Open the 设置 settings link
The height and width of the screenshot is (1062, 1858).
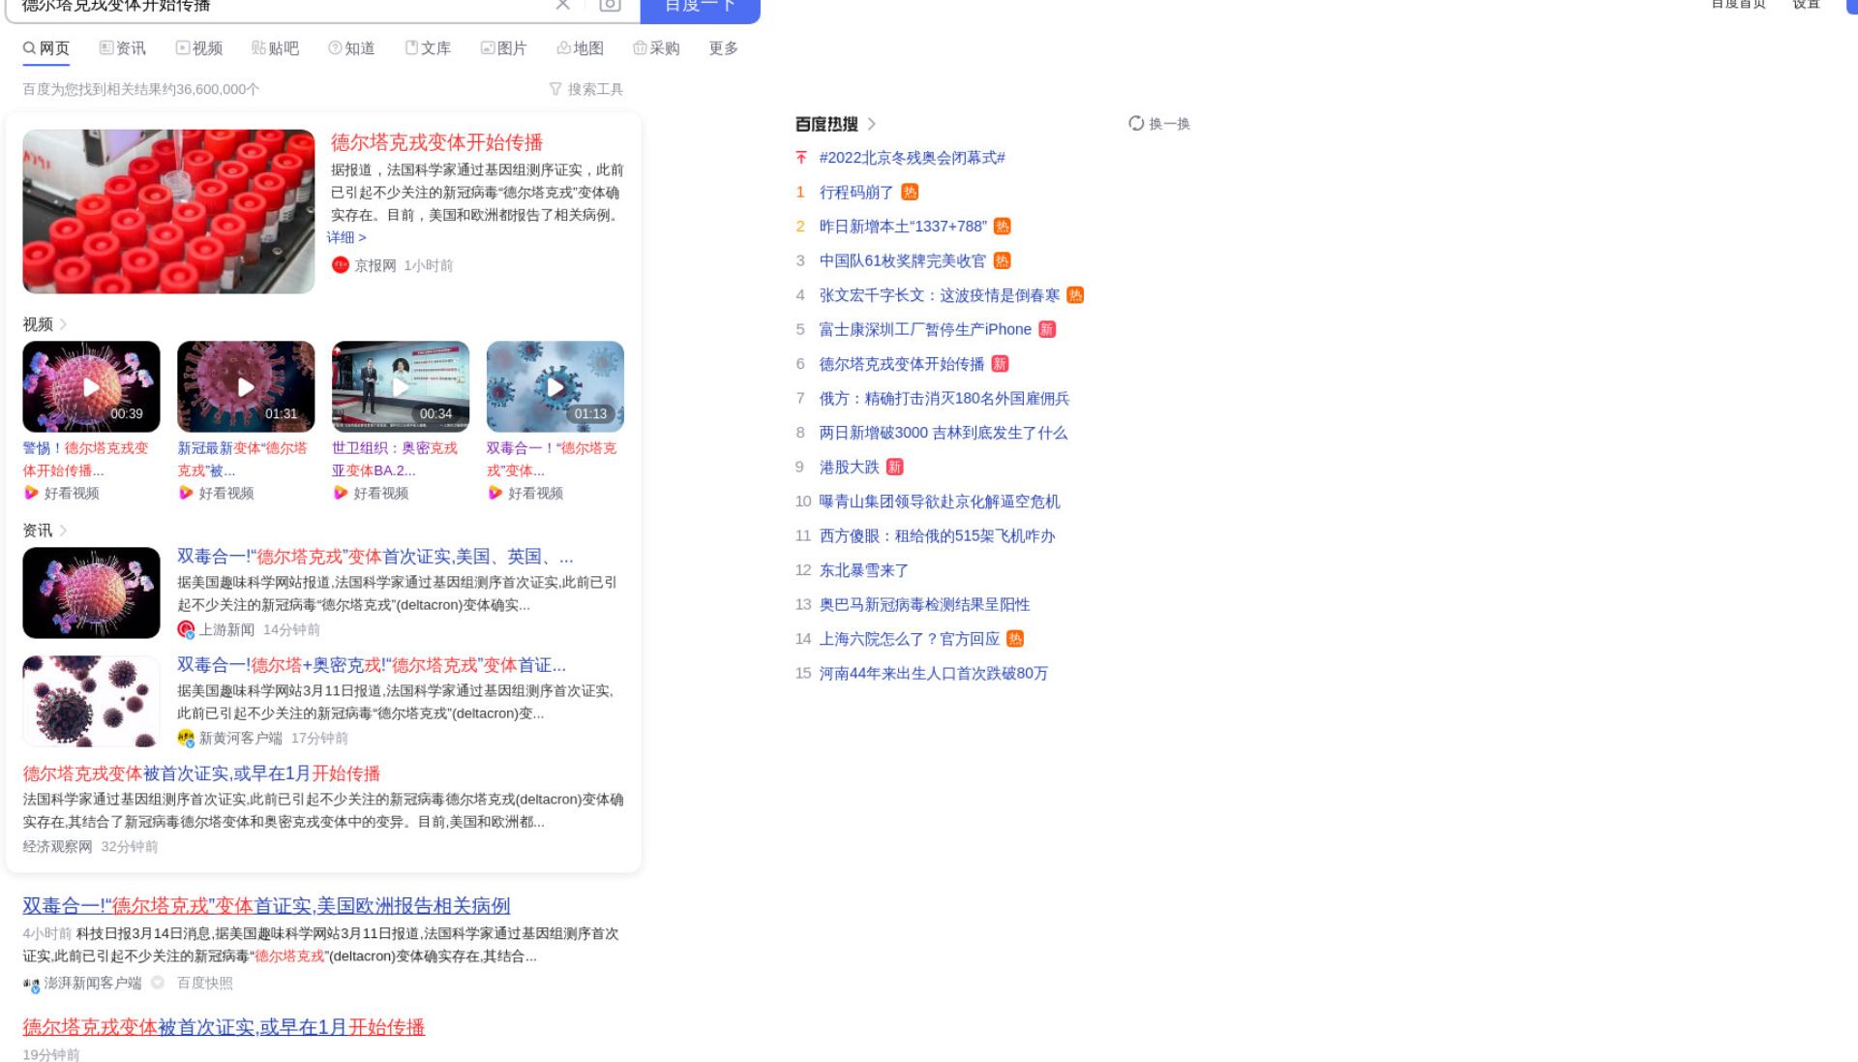pos(1807,5)
